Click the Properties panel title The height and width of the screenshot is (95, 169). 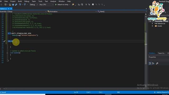tap(152, 57)
